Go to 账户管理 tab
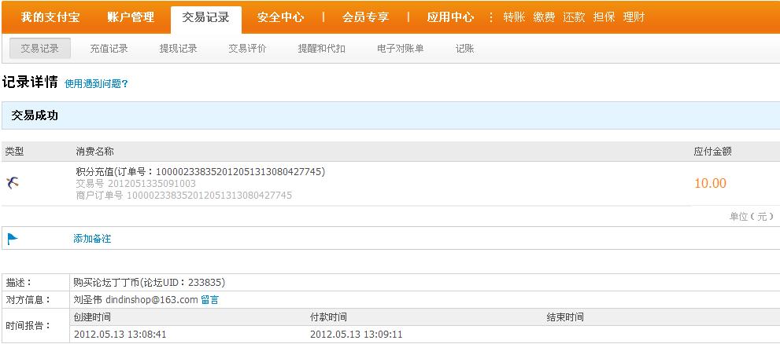This screenshot has height=344, width=780. 131,16
